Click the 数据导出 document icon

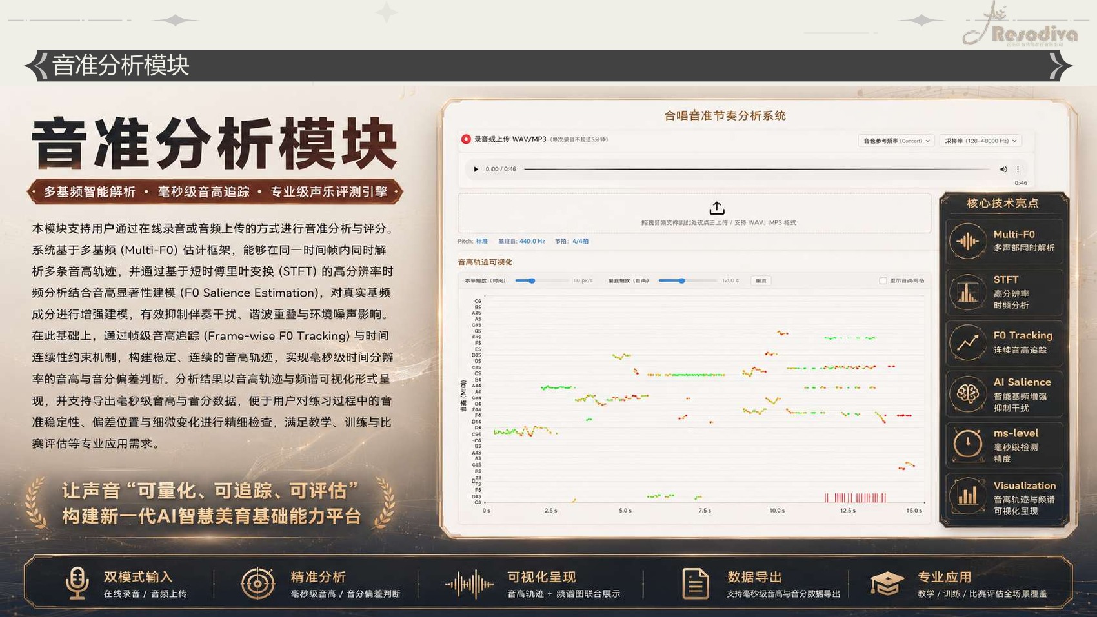[x=696, y=583]
